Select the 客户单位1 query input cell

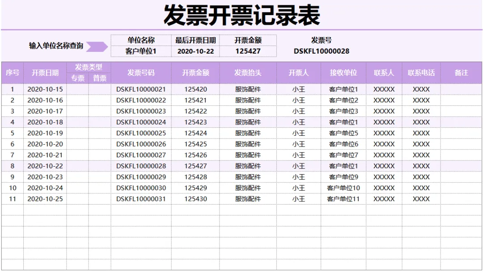coord(141,51)
